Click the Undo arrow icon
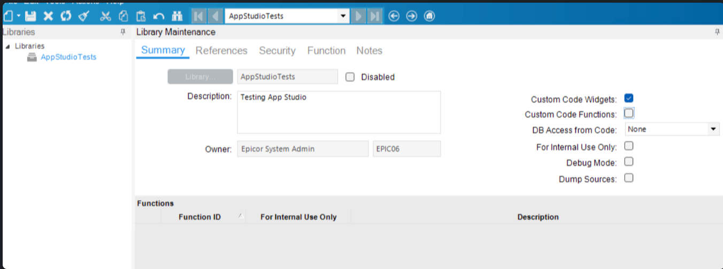This screenshot has height=269, width=723. pyautogui.click(x=159, y=16)
